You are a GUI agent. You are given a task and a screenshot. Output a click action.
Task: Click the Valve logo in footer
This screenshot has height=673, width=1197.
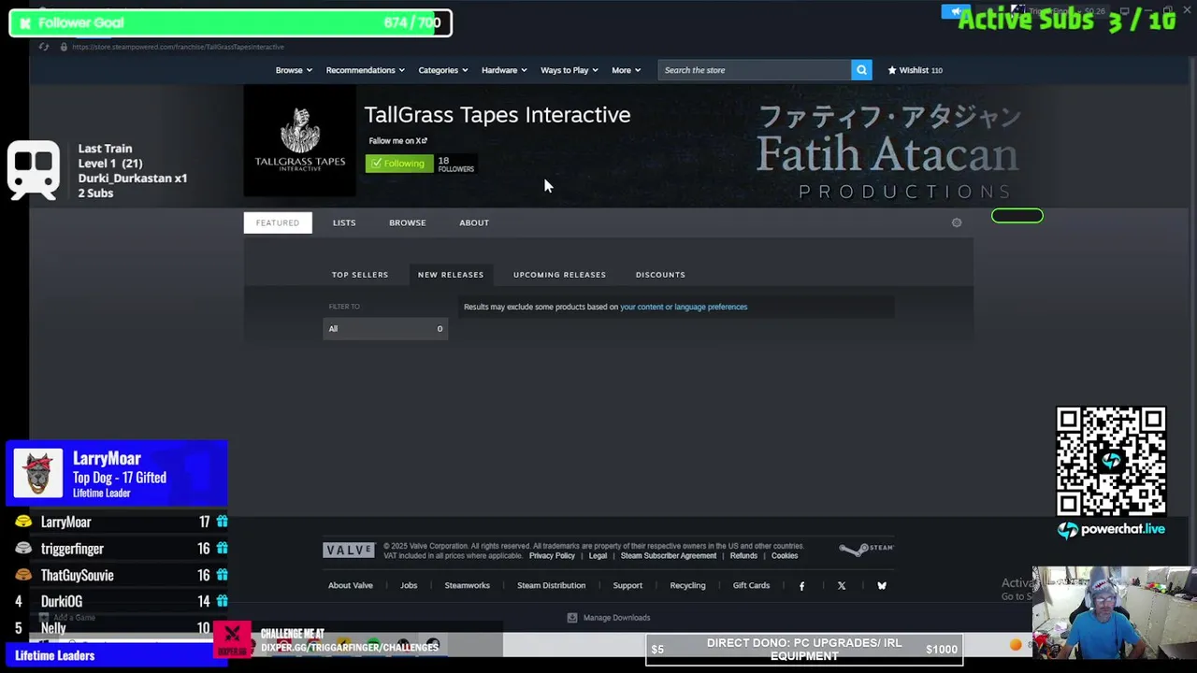349,551
